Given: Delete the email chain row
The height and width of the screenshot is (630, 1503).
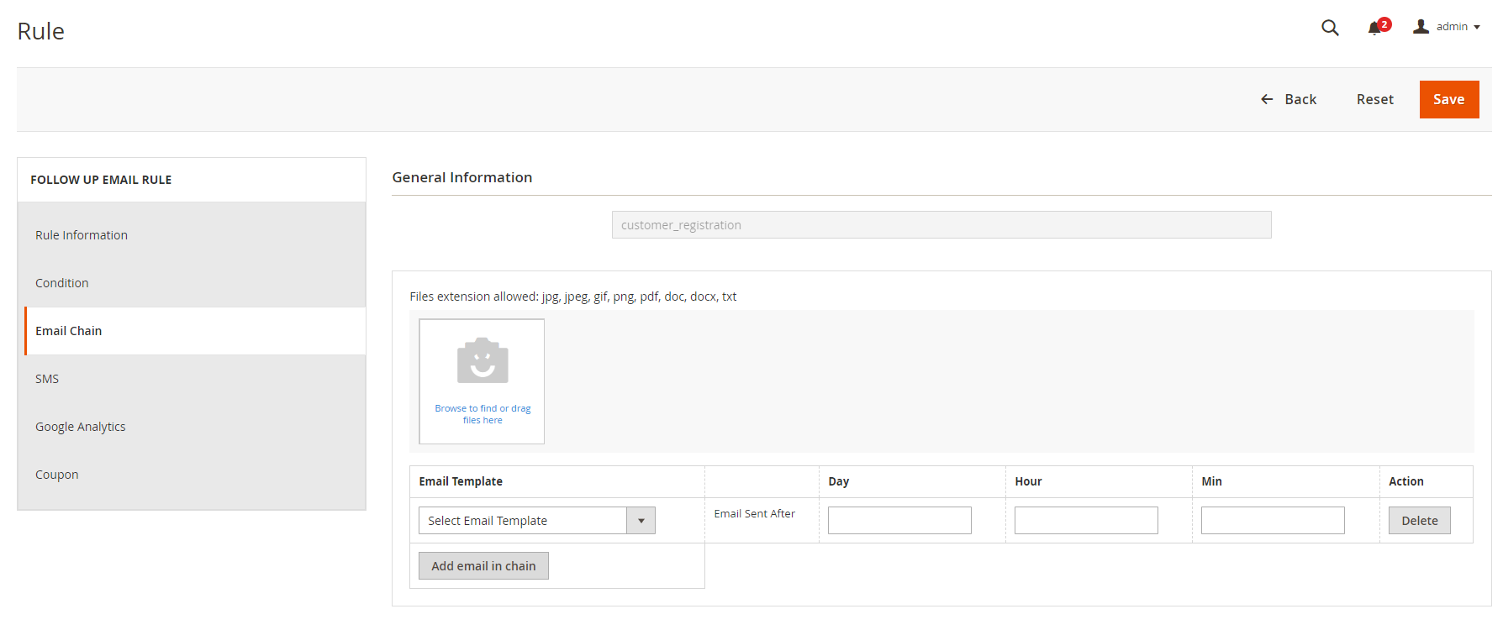Looking at the screenshot, I should point(1419,521).
